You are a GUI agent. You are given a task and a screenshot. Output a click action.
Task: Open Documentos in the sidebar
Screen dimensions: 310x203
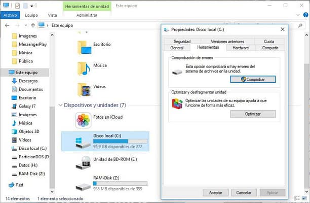coord(27,89)
